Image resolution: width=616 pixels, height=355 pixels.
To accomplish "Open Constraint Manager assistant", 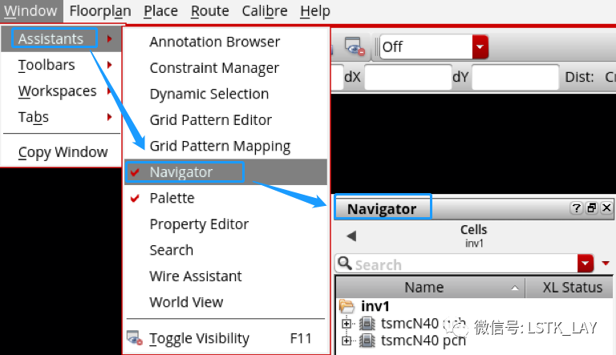I will (x=226, y=67).
